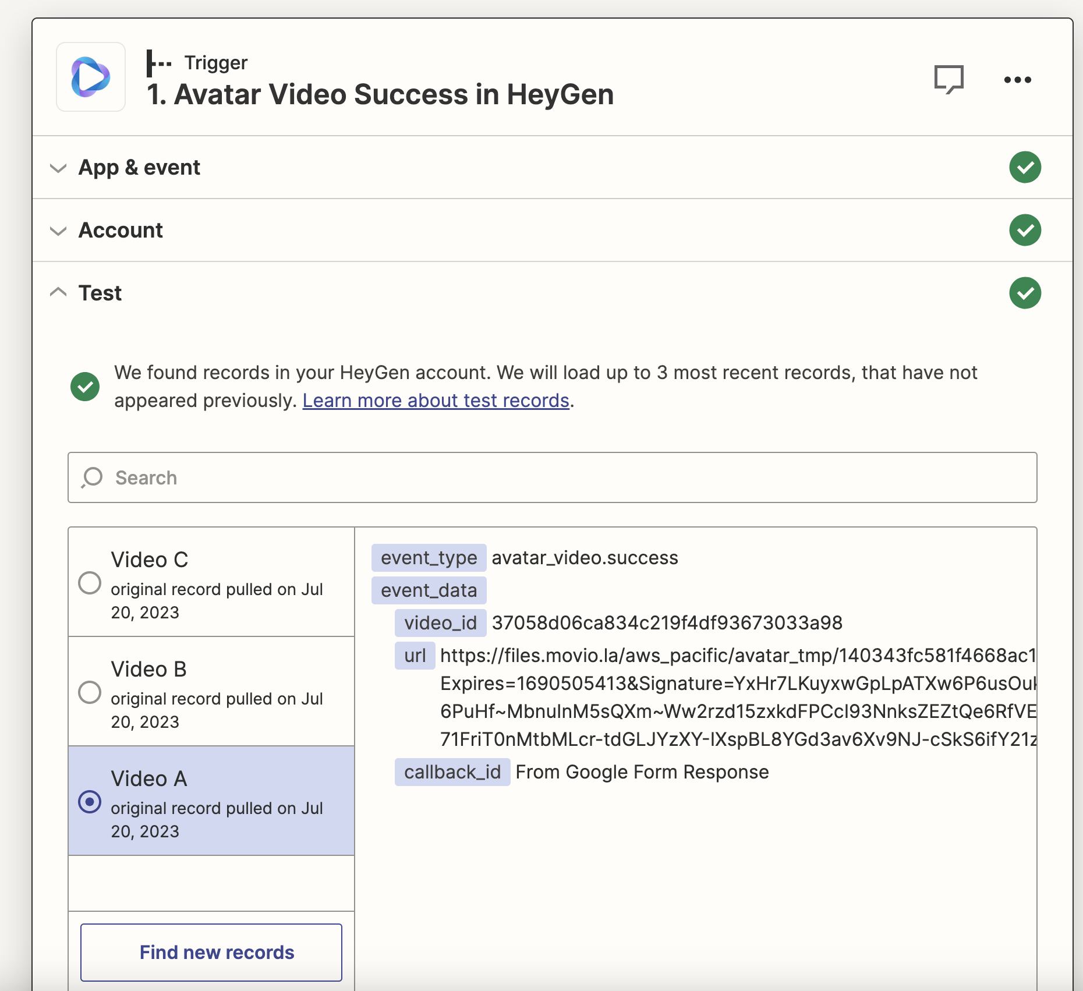Focus the Search records input field

click(x=552, y=477)
